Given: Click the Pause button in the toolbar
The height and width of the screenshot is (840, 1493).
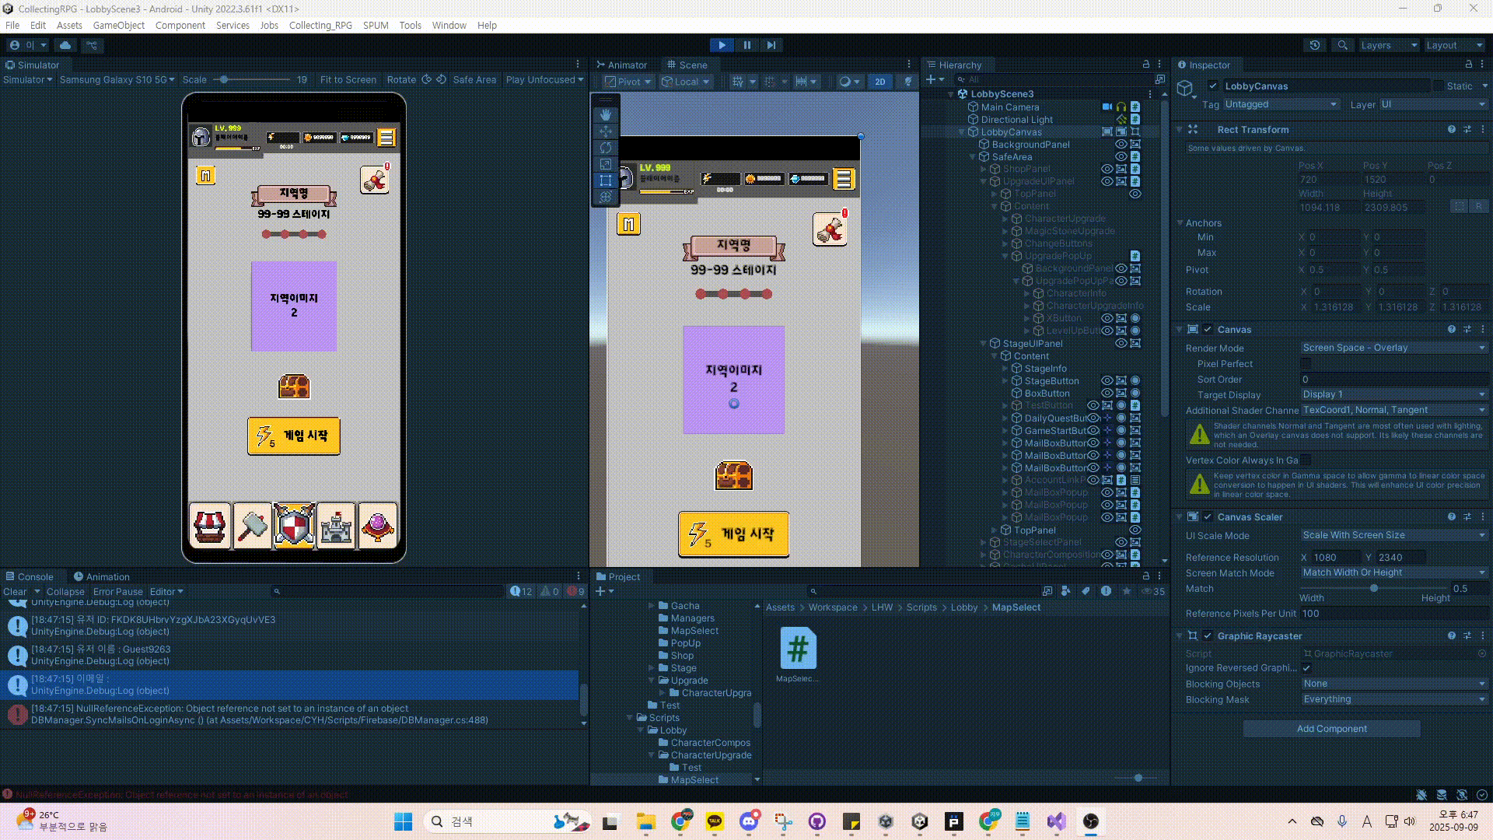Looking at the screenshot, I should pos(746,45).
